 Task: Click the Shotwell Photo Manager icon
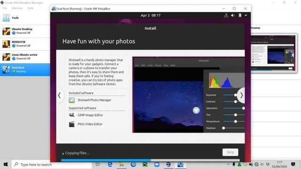click(72, 100)
